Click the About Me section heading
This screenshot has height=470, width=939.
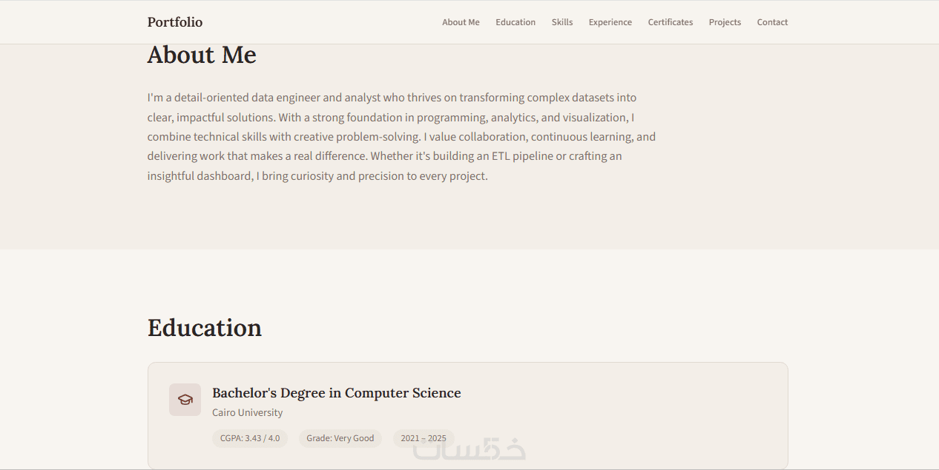coord(202,55)
